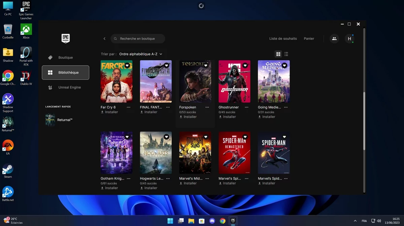Screen dimensions: 404x226
Task: Open the volume icon in system tray
Action: coord(379,221)
